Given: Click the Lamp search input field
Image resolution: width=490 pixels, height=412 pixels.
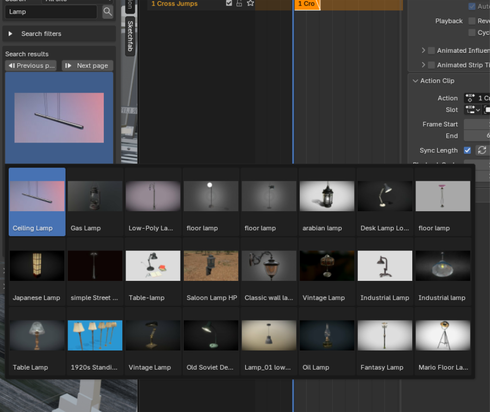Looking at the screenshot, I should point(52,11).
